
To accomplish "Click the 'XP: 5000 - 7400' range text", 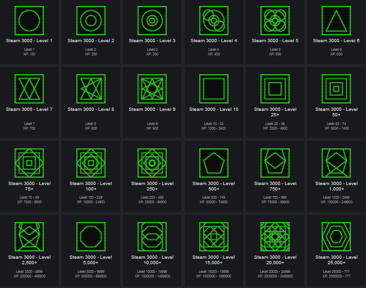I will [336, 128].
